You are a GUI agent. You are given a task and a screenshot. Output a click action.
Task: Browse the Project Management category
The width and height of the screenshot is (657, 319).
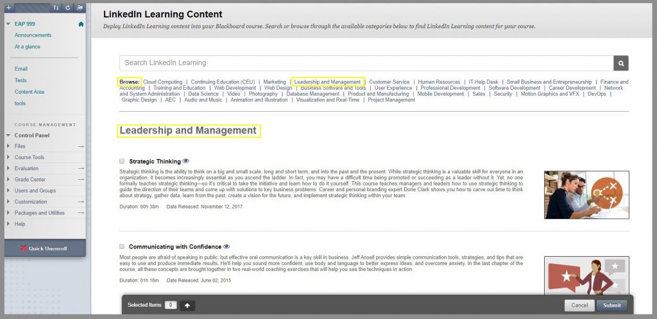pos(391,99)
